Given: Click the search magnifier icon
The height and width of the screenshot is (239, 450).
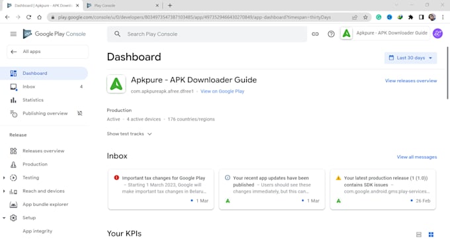Looking at the screenshot, I should (x=117, y=34).
